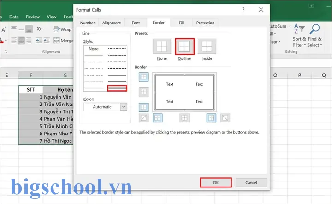The image size is (332, 204).
Task: Toggle diagonal down border button
Action: click(x=225, y=118)
